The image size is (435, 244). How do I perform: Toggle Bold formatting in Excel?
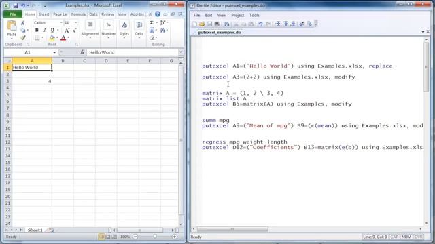37,30
